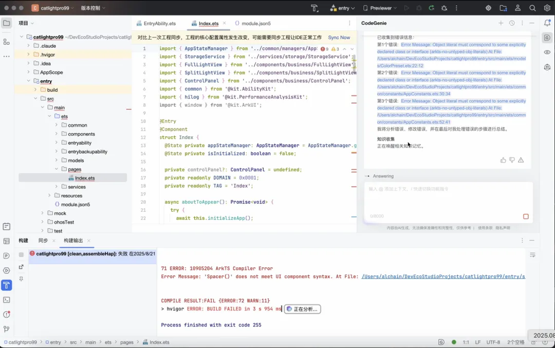The height and width of the screenshot is (348, 555).
Task: Select the failed catlightpro99 build entry
Action: (92, 254)
